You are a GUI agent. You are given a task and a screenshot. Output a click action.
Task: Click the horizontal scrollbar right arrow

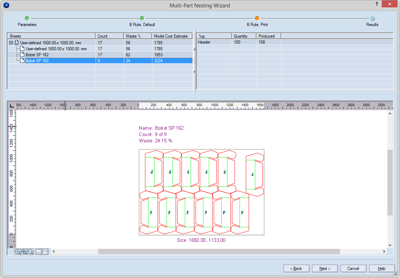[x=384, y=252]
